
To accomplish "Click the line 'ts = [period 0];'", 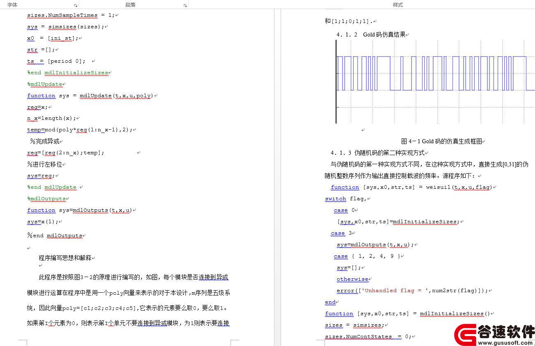I will (56, 61).
